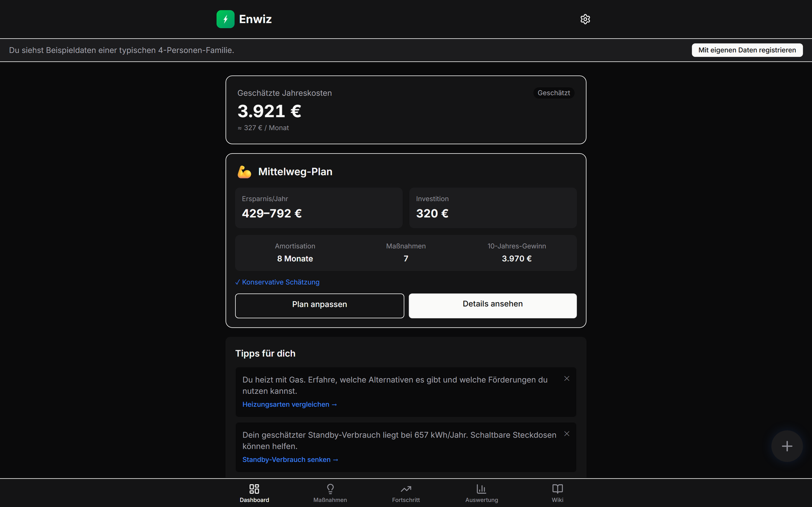Open the Fortschritt tab with trend icon

406,493
